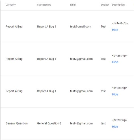The image size is (134, 140).
Task: Click Report A Bug 1 in test3 row
Action: [47, 91]
